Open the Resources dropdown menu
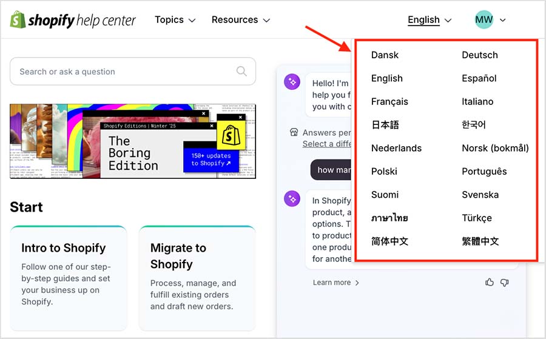The width and height of the screenshot is (546, 339). [241, 20]
